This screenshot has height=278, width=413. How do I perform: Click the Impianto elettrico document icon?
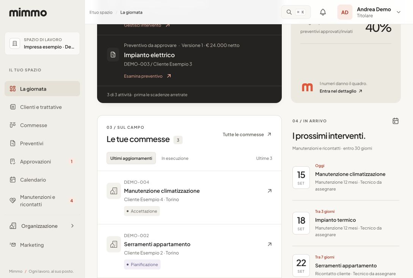click(113, 55)
